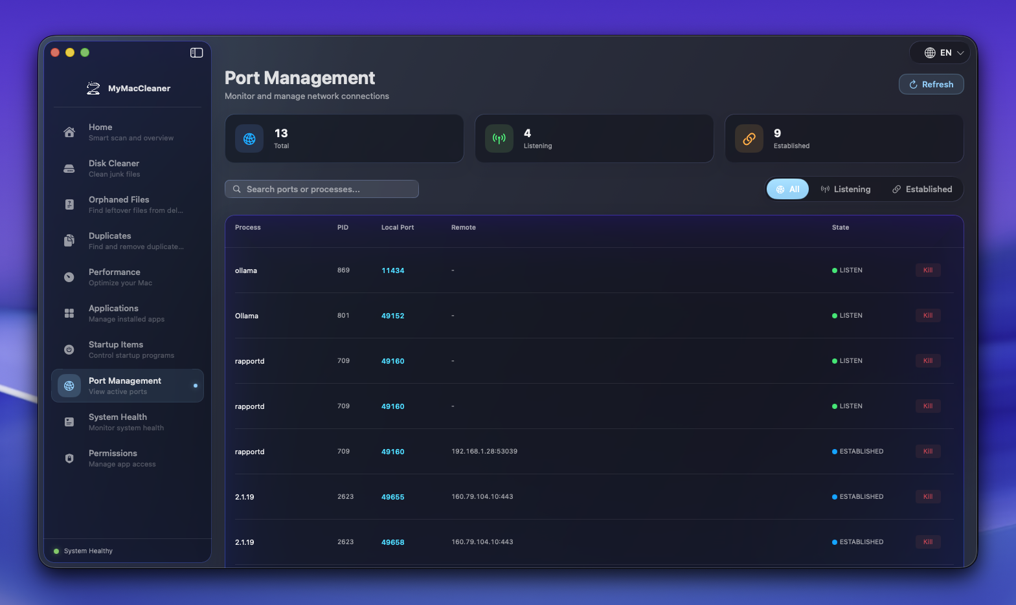
Task: Click PID 801
Action: [343, 315]
